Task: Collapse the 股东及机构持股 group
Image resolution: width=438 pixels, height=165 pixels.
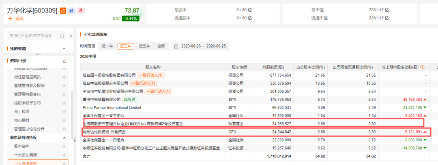Action: [x=64, y=138]
